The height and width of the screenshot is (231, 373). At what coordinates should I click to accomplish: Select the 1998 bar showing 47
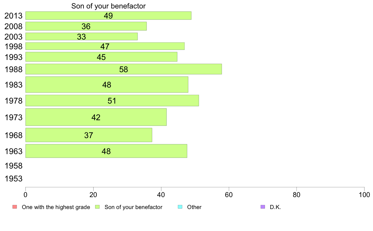click(105, 46)
